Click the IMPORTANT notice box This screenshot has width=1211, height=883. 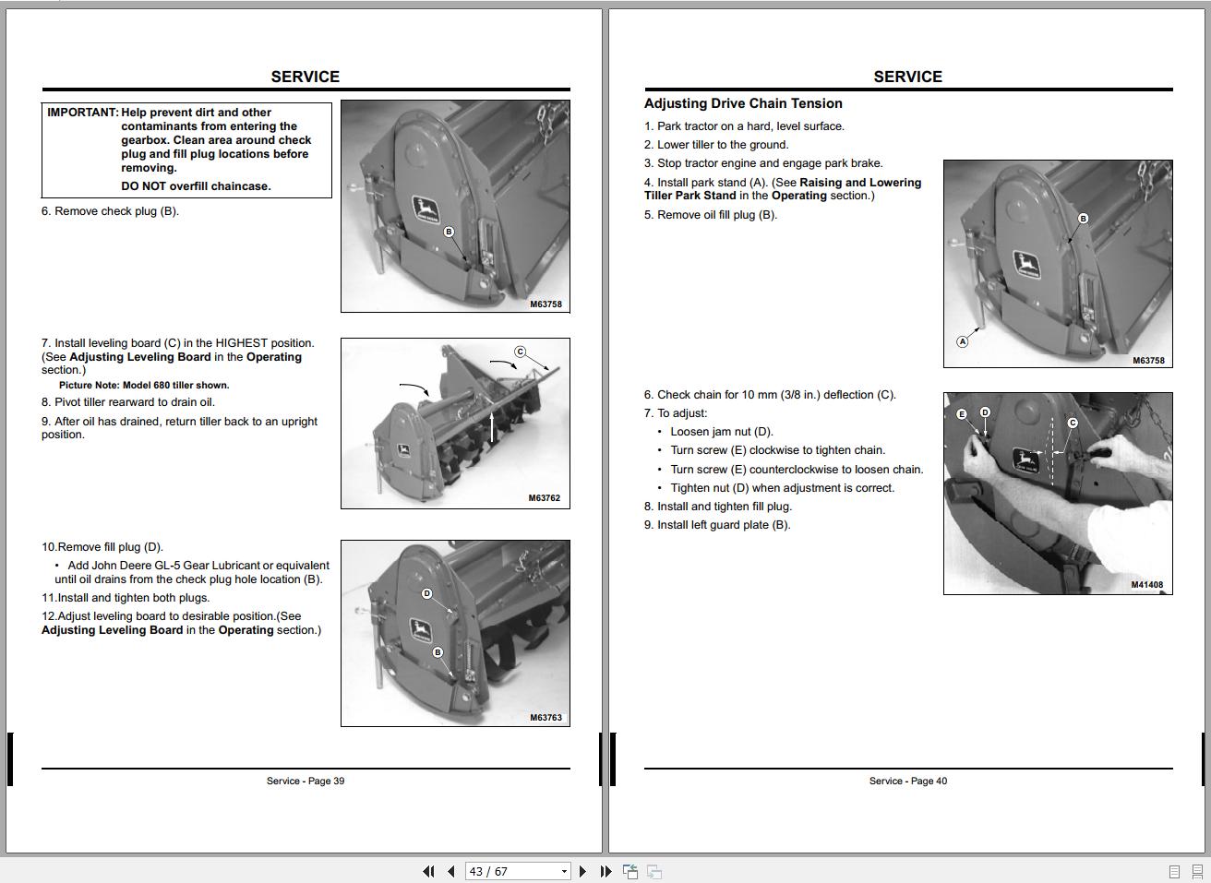[186, 149]
